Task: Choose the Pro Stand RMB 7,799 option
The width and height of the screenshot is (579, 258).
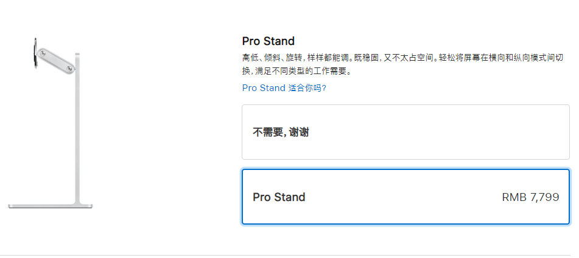Action: click(405, 197)
